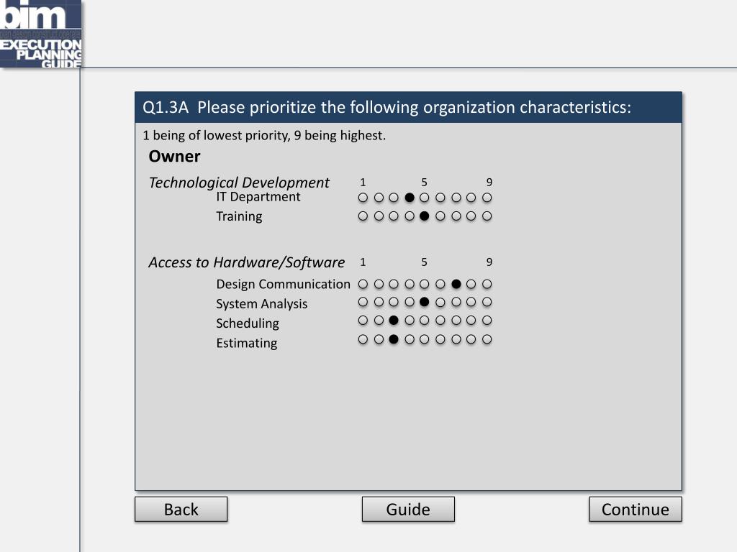Set Scheduling priority to 9
The height and width of the screenshot is (552, 737).
[x=487, y=320]
